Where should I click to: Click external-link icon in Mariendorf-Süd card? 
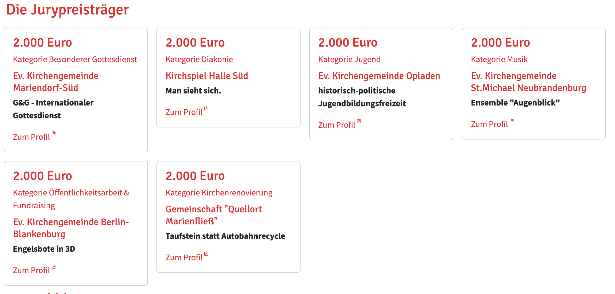tap(54, 133)
